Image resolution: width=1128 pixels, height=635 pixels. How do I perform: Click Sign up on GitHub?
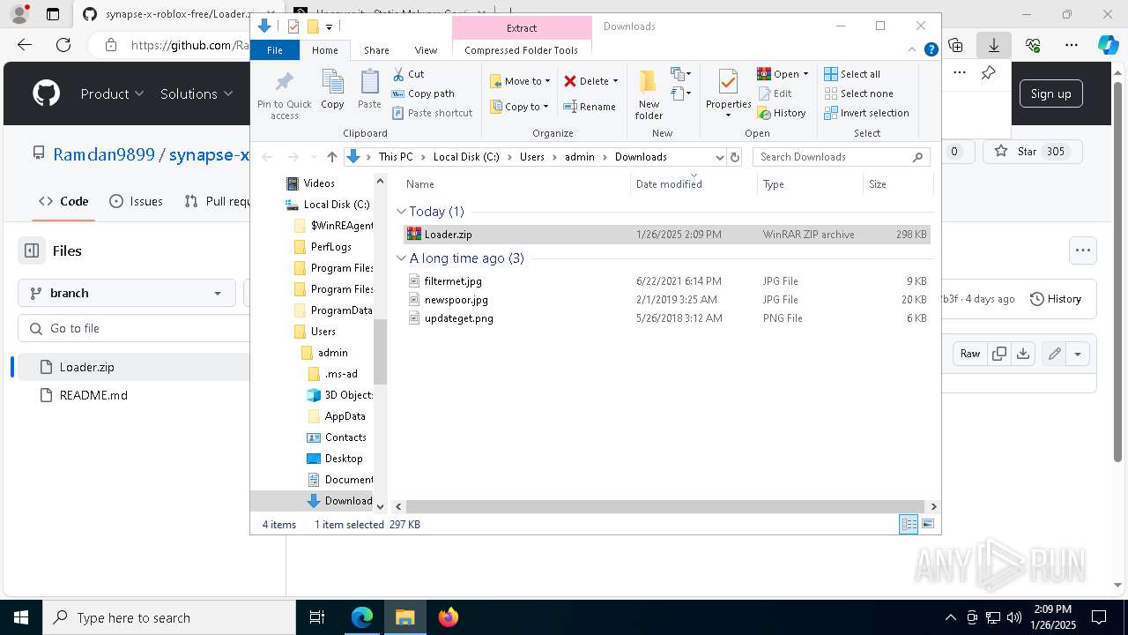coord(1051,93)
